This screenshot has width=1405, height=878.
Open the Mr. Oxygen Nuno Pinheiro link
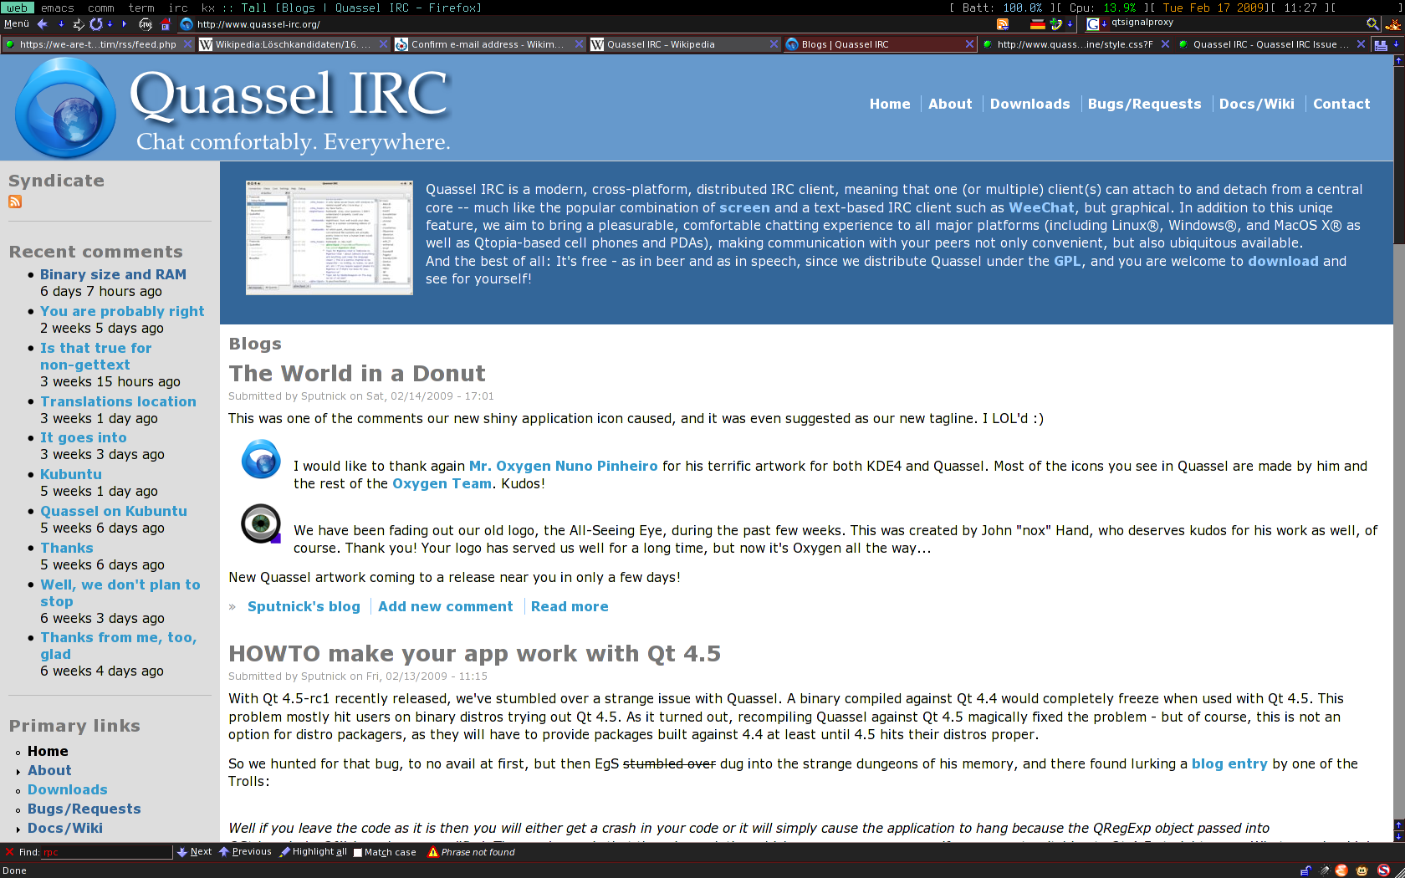coord(564,466)
